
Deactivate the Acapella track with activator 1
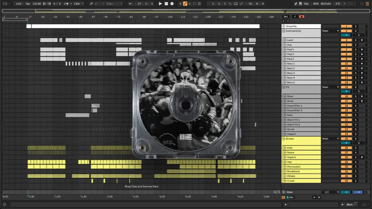pyautogui.click(x=346, y=26)
